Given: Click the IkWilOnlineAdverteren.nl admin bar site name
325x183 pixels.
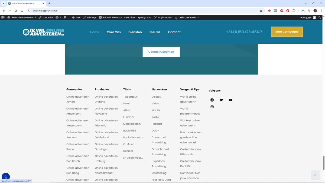Looking at the screenshot, I should pos(22,17).
